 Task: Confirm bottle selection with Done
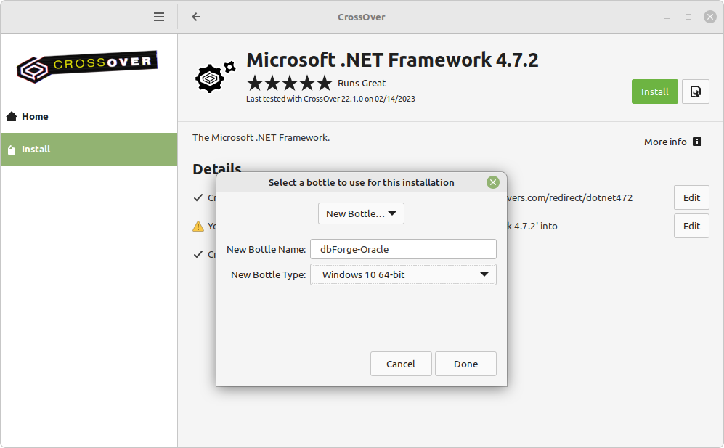(x=465, y=364)
